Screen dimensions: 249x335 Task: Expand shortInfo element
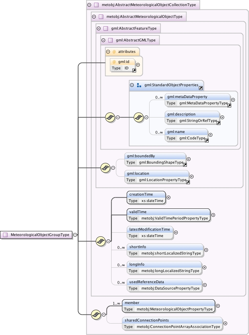(206, 250)
